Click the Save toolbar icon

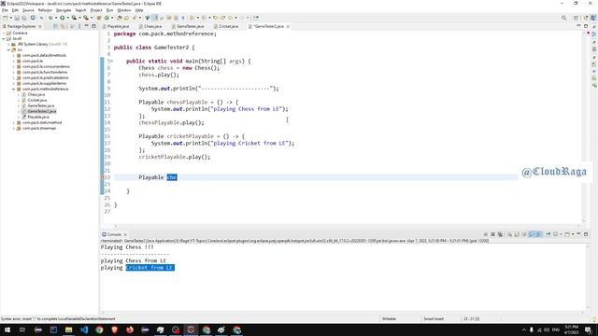(x=17, y=18)
